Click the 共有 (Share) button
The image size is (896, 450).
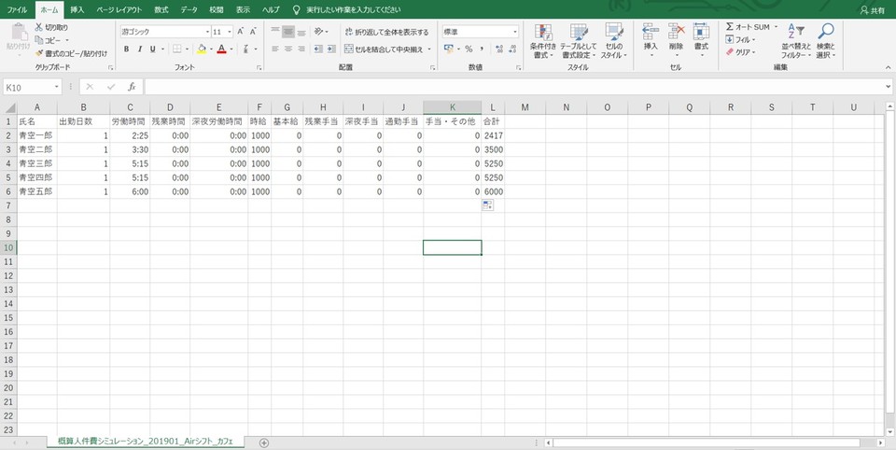(x=872, y=10)
